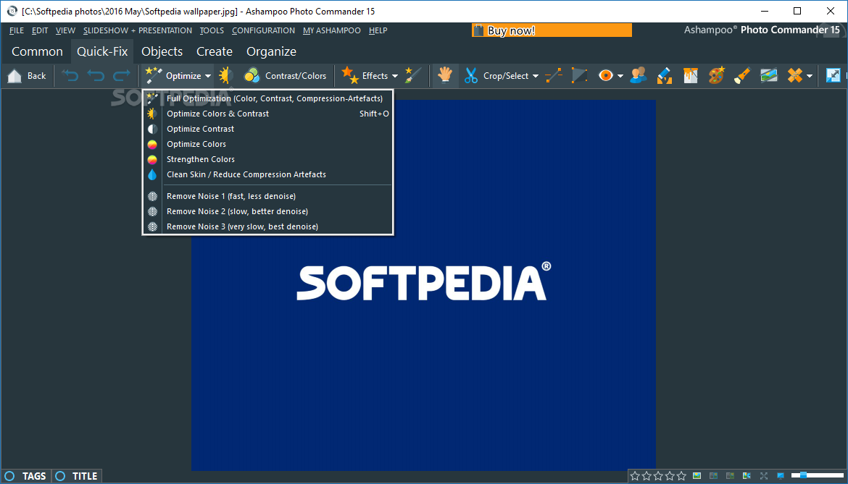Click the orange flashlight icon
The image size is (848, 484).
742,75
